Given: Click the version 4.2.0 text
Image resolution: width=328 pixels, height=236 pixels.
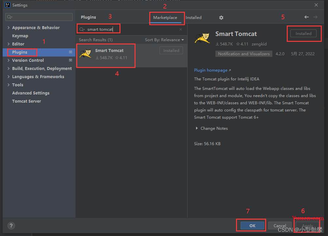Looking at the screenshot, I should (x=280, y=54).
